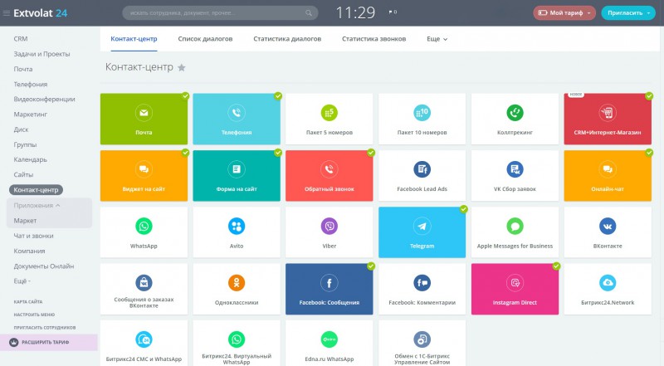This screenshot has height=366, width=664.
Task: Select the Пакет 10 номеров icon
Action: click(x=422, y=113)
